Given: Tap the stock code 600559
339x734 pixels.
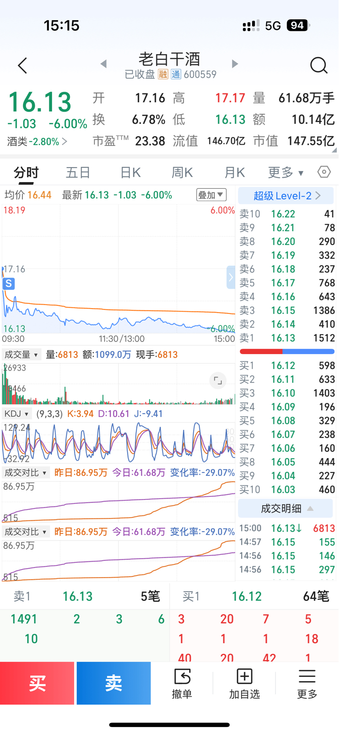Looking at the screenshot, I should pos(200,74).
